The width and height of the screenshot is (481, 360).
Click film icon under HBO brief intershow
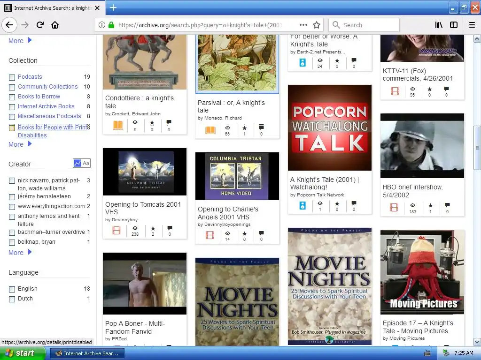pos(394,207)
